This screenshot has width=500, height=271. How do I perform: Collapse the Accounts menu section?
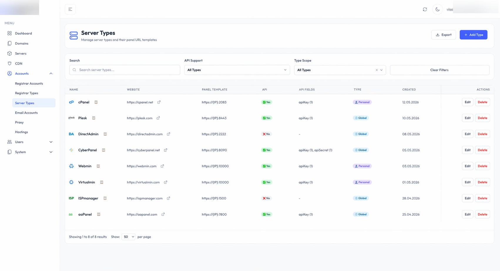[x=51, y=74]
